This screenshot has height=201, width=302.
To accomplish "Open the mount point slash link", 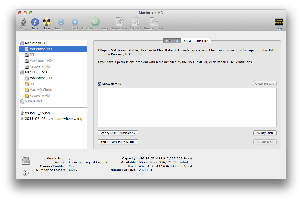I will coord(70,158).
